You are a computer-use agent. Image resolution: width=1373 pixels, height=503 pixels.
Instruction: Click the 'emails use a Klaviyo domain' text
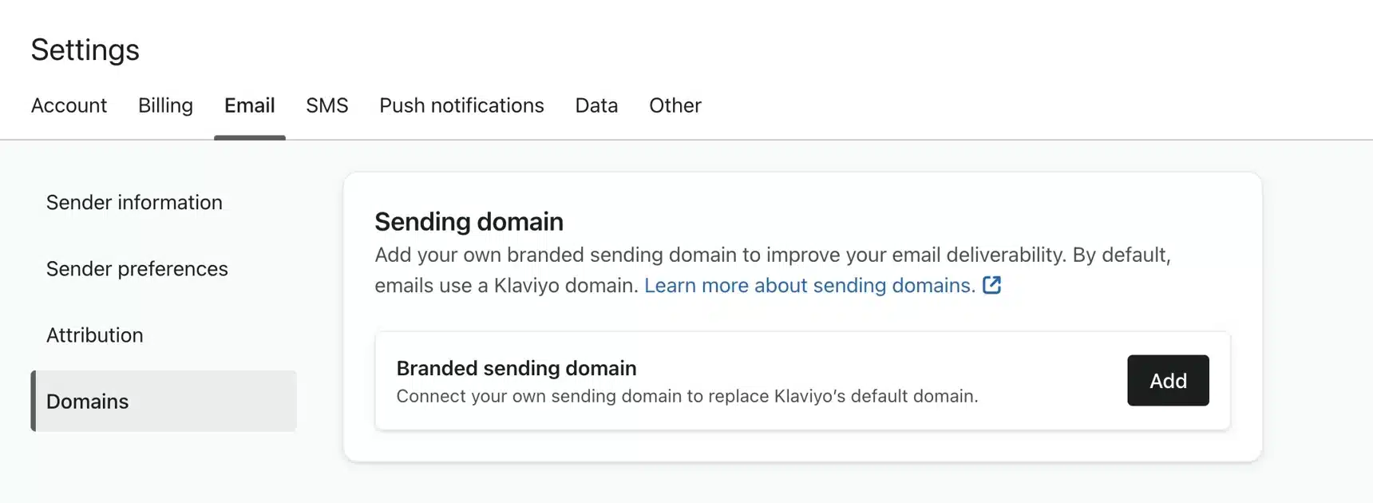click(507, 286)
